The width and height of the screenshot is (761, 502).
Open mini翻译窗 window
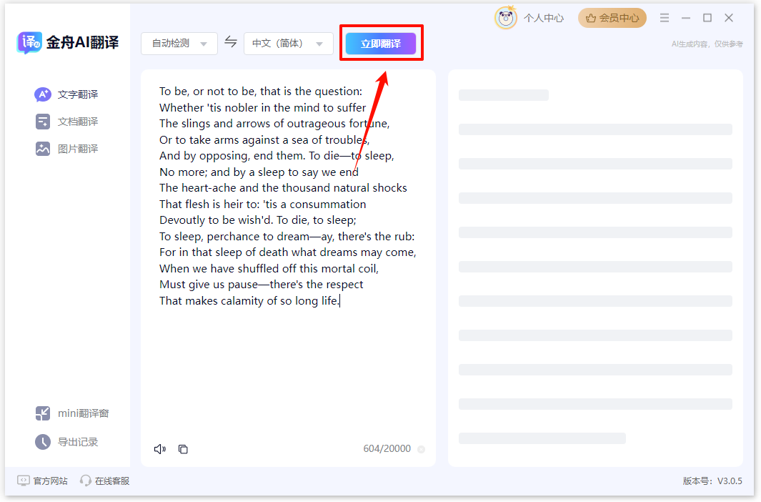pos(73,413)
